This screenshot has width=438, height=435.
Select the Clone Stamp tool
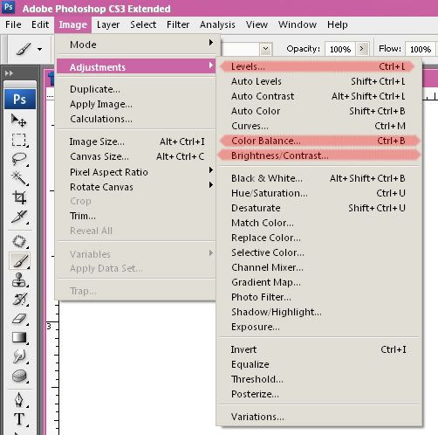coord(19,280)
